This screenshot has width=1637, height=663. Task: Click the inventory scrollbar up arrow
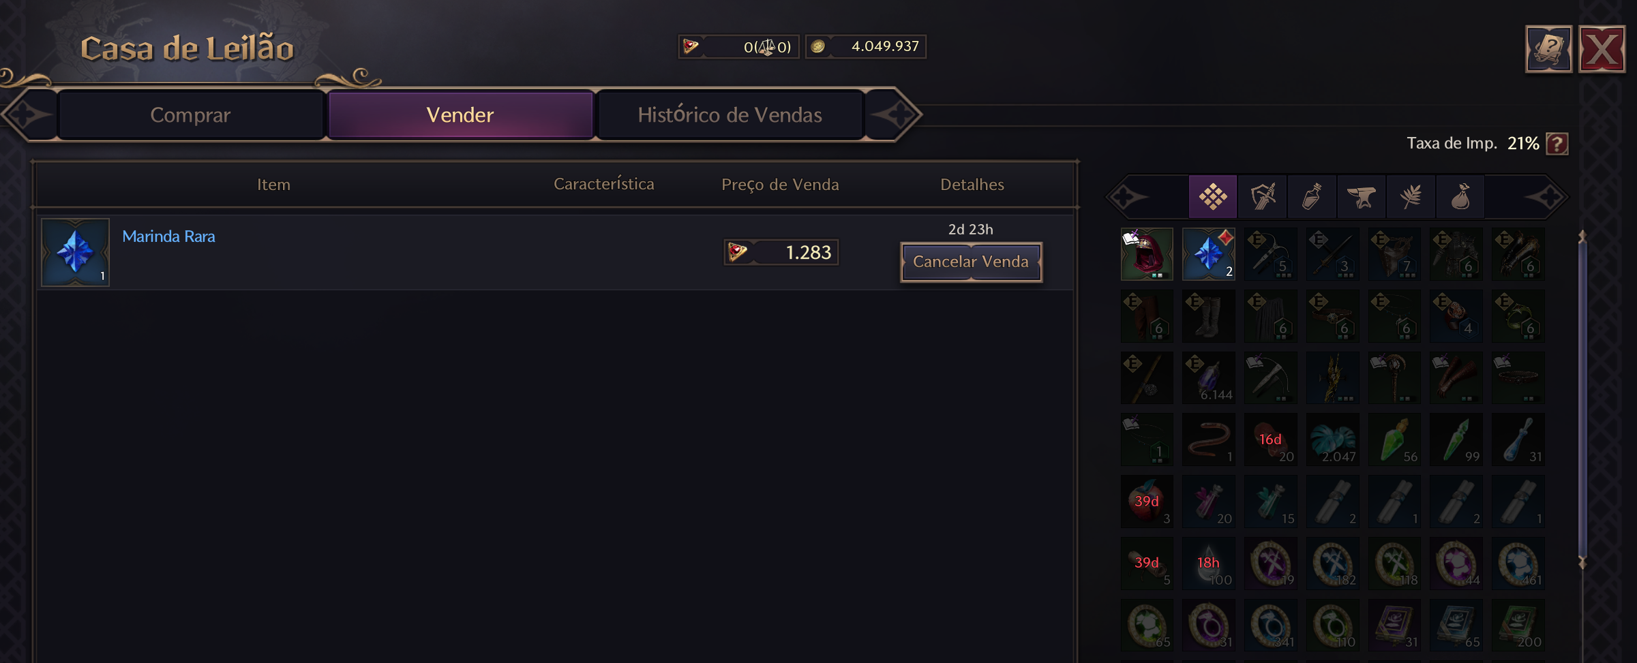1582,236
